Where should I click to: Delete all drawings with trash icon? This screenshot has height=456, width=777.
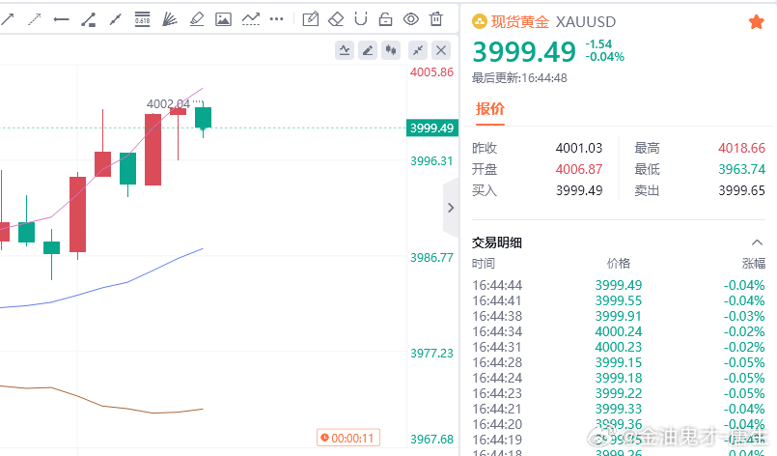coord(436,19)
